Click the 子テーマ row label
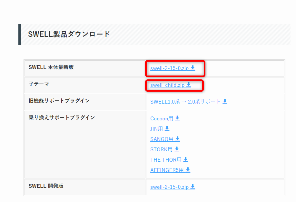296x202 pixels. tap(39, 84)
